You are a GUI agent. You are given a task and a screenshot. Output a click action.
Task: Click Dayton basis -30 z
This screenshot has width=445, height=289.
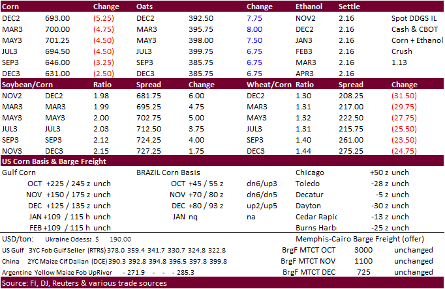pyautogui.click(x=380, y=206)
